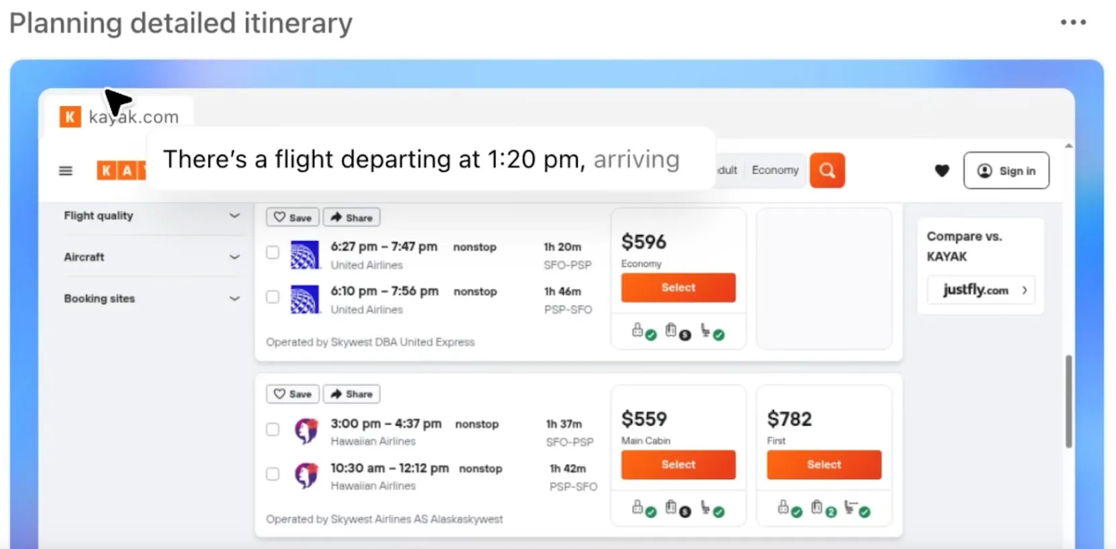Open the Kayak hamburger menu
This screenshot has height=549, width=1116.
(66, 171)
